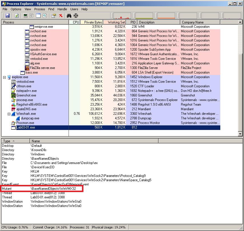Click the Save toolbar icon
Screen dimensions: 244x231
click(x=7, y=15)
